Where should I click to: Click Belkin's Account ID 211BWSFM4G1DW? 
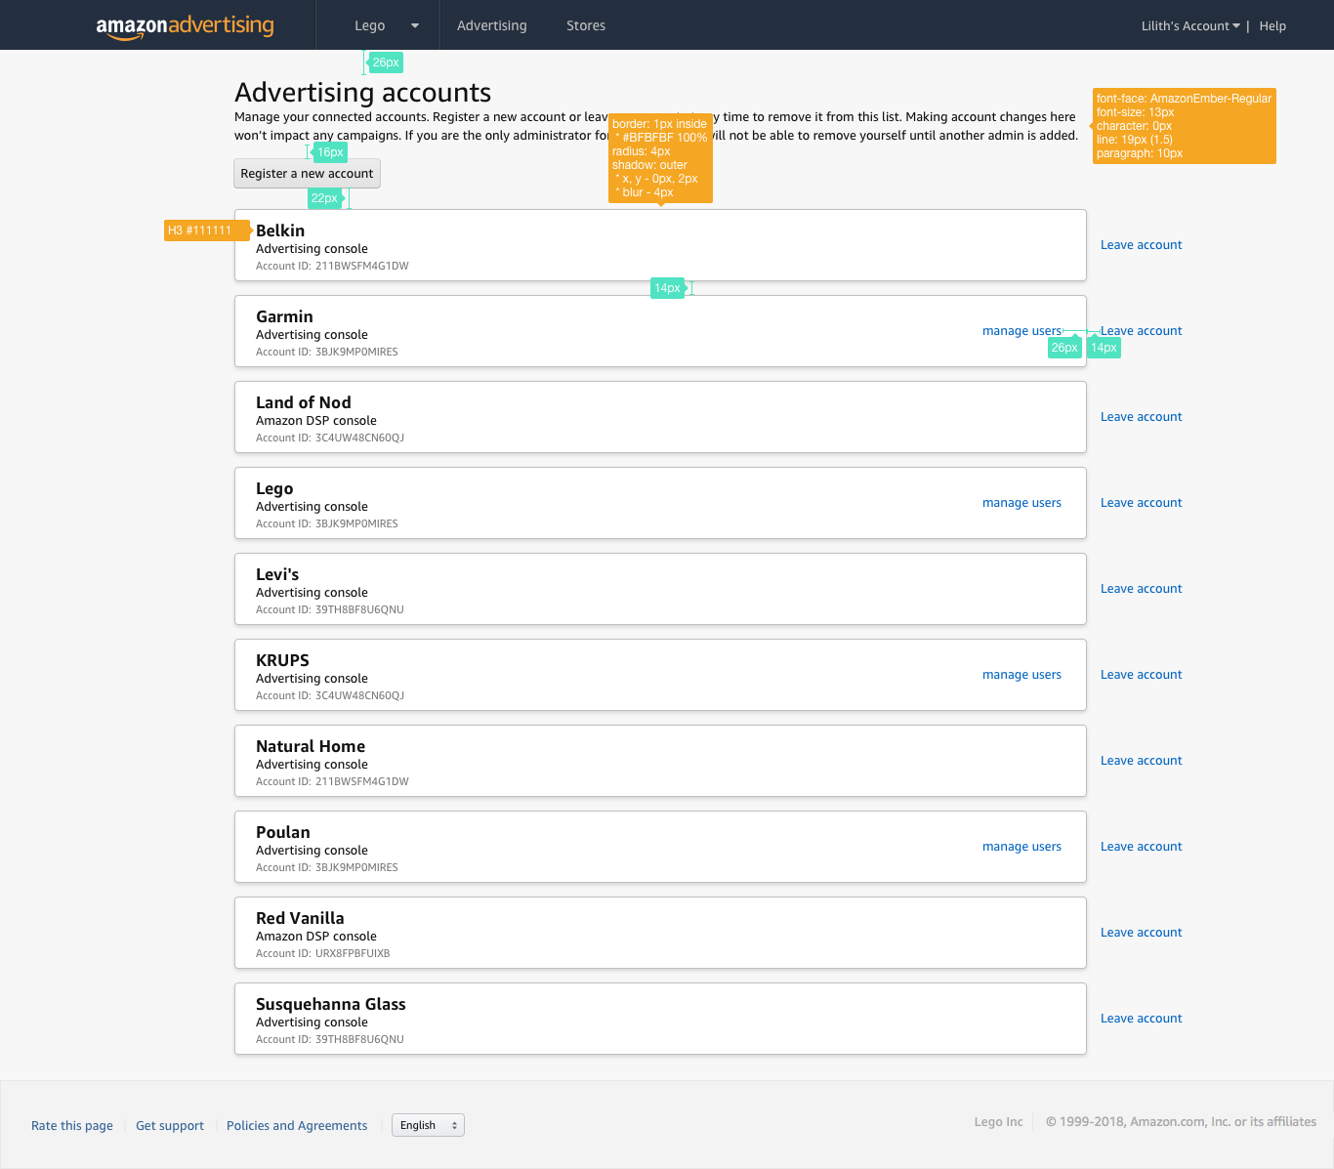pyautogui.click(x=332, y=266)
